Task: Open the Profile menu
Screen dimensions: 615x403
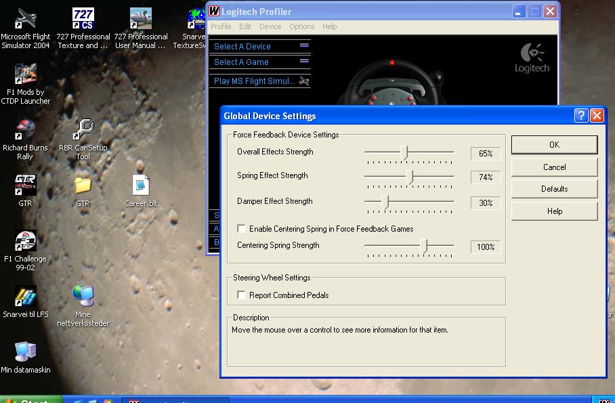Action: [221, 26]
